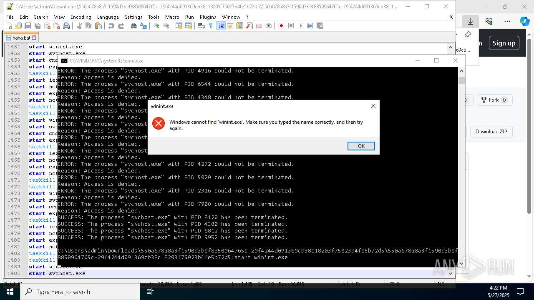Close the winint.exe error dialog with its X
Viewport: 534px width, 300px height.
click(373, 106)
